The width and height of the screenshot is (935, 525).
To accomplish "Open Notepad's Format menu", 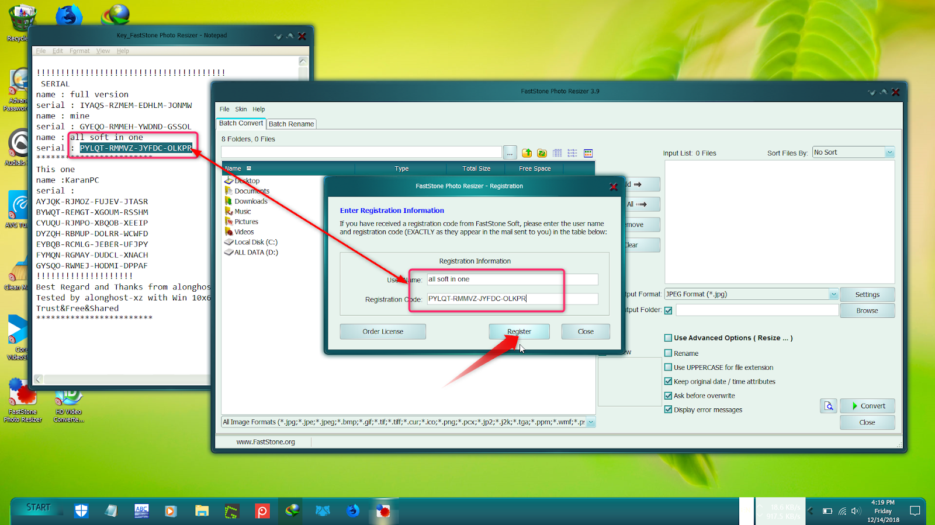I will coord(79,51).
